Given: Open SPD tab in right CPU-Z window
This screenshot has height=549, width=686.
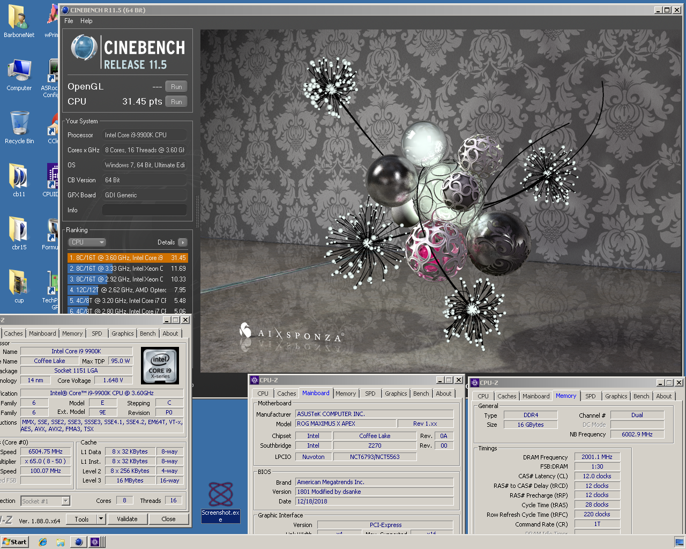Looking at the screenshot, I should tap(591, 396).
